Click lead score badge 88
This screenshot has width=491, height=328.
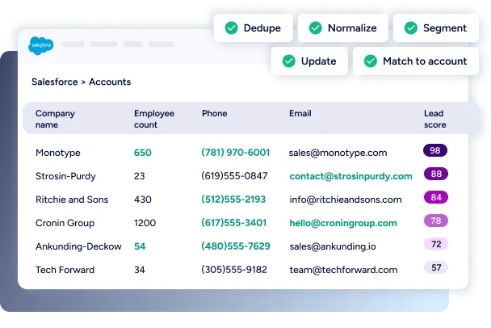click(436, 174)
